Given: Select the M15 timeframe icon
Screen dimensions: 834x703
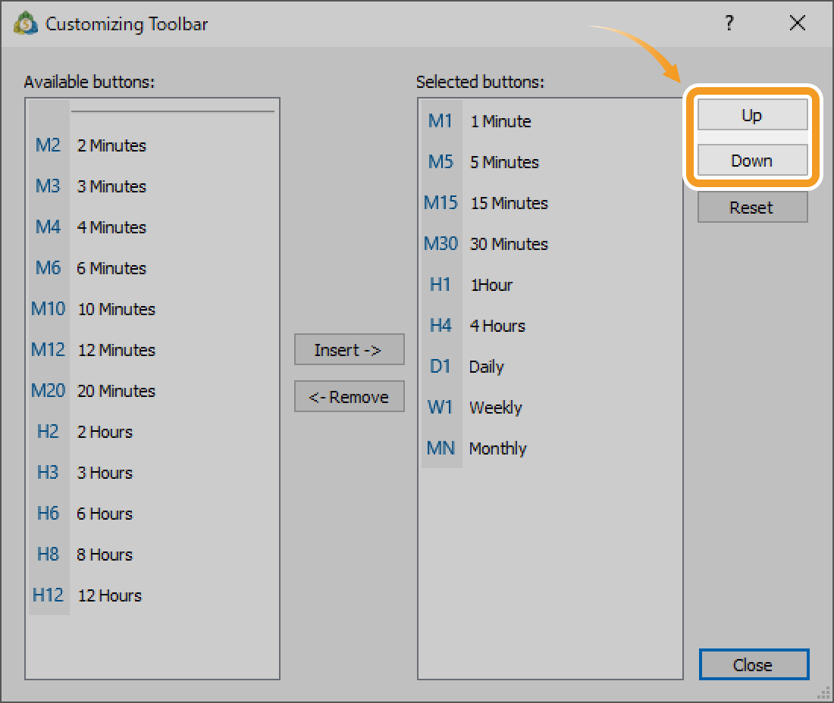Looking at the screenshot, I should click(x=441, y=203).
